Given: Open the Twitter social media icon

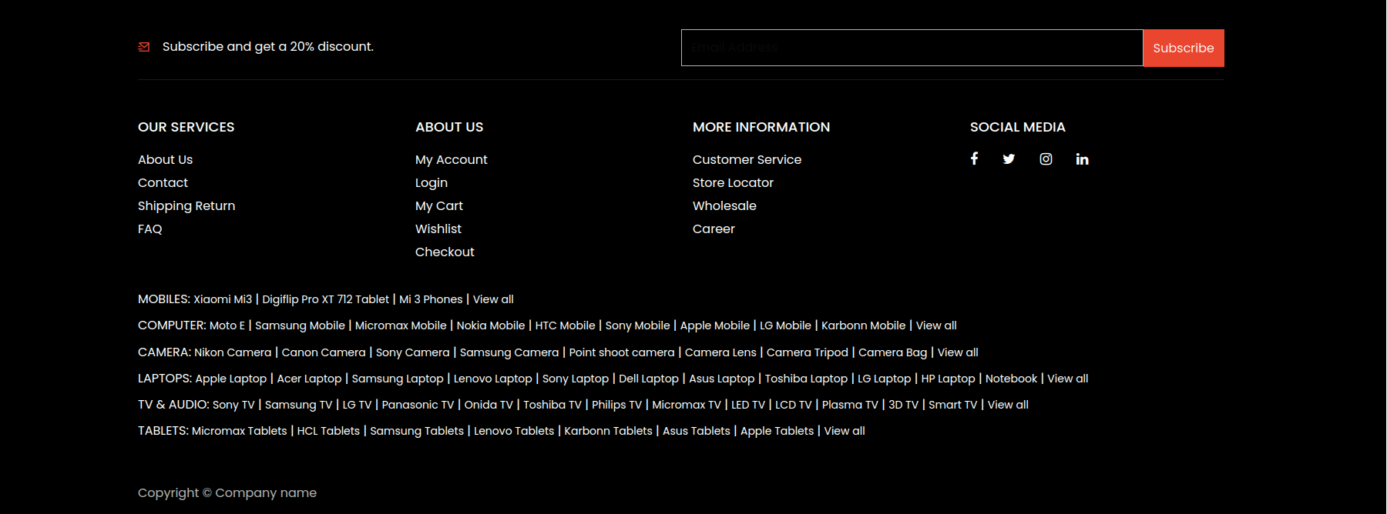Looking at the screenshot, I should 1009,159.
